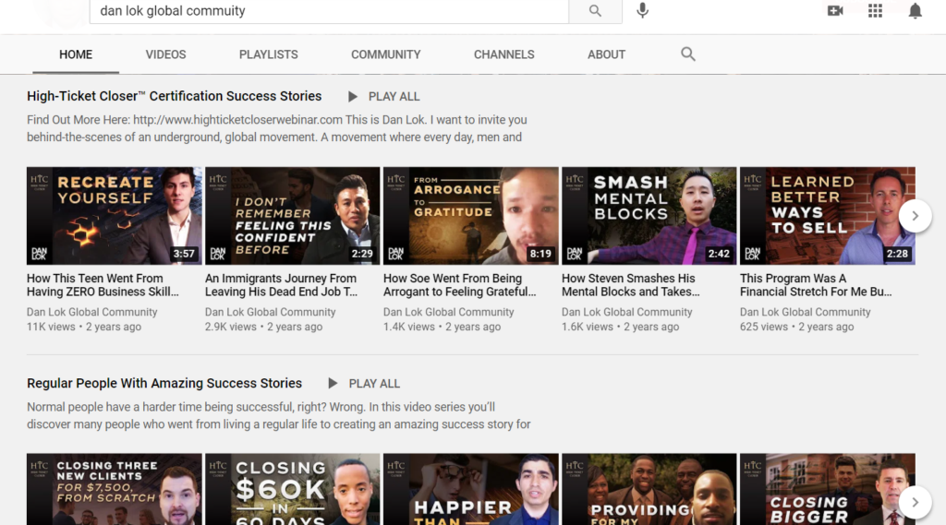Open title 'How Steven Smashes His Mental Blocks'
The image size is (946, 525).
(x=630, y=285)
